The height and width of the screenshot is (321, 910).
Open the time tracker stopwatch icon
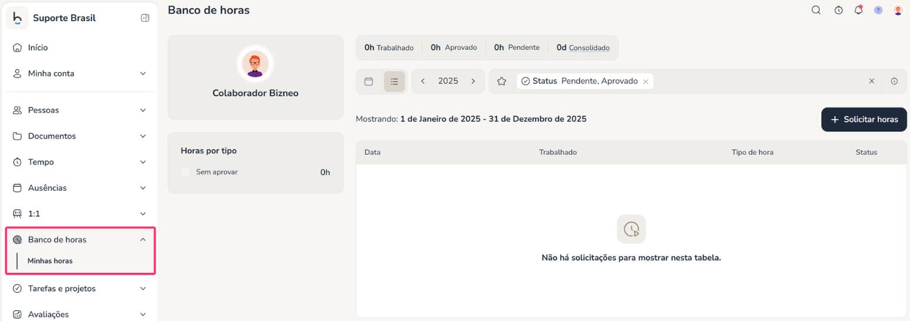[838, 10]
